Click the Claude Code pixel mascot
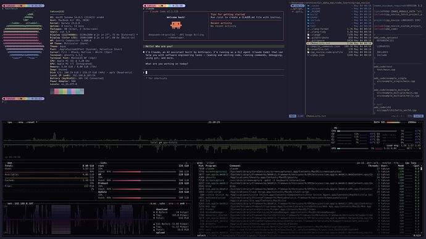Image resolution: width=426 pixels, height=239 pixels. point(176,25)
